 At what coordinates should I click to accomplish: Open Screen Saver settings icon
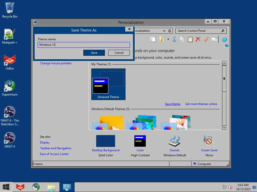[209, 141]
